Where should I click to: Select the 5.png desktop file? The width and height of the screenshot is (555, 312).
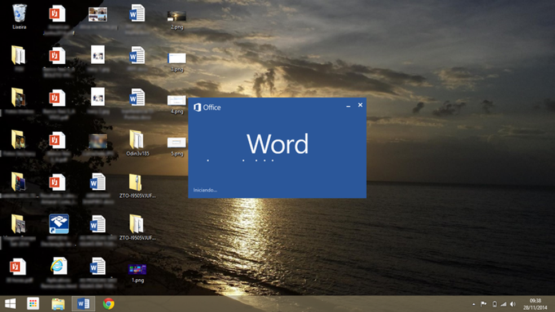[x=177, y=143]
